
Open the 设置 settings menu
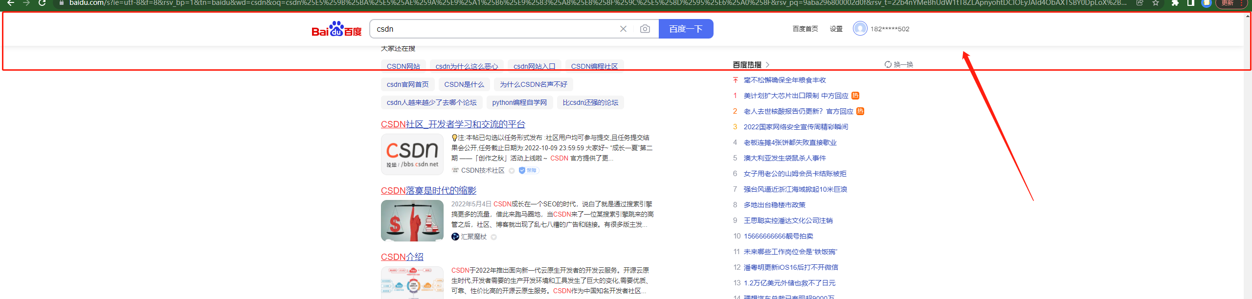click(836, 29)
